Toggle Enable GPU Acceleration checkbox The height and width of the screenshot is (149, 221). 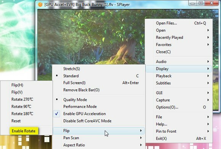pyautogui.click(x=99, y=114)
